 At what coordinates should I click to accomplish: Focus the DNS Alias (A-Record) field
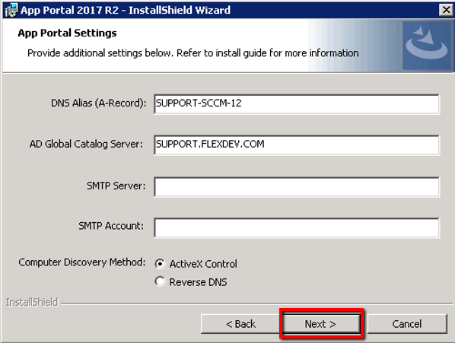click(297, 103)
